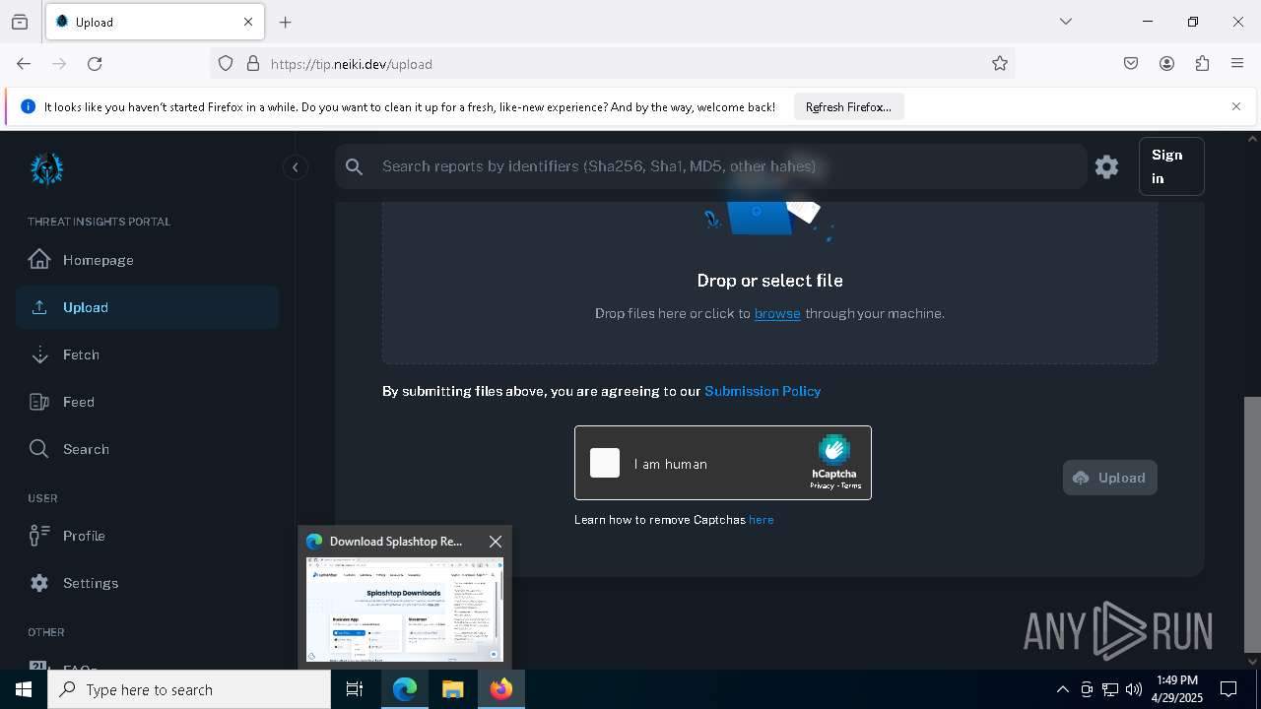
Task: Open Microsoft Edge on taskbar
Action: point(405,689)
